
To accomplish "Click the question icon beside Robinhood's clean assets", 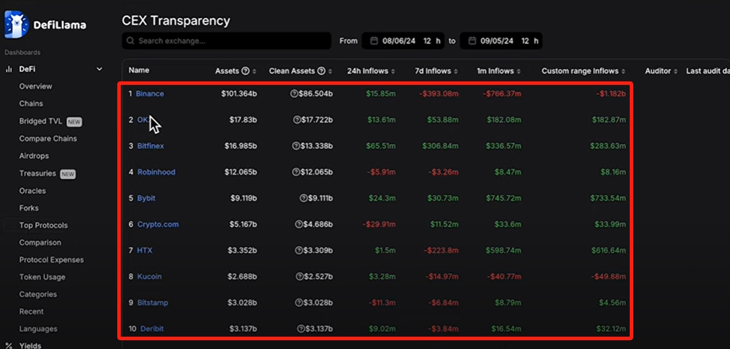I will click(x=296, y=172).
